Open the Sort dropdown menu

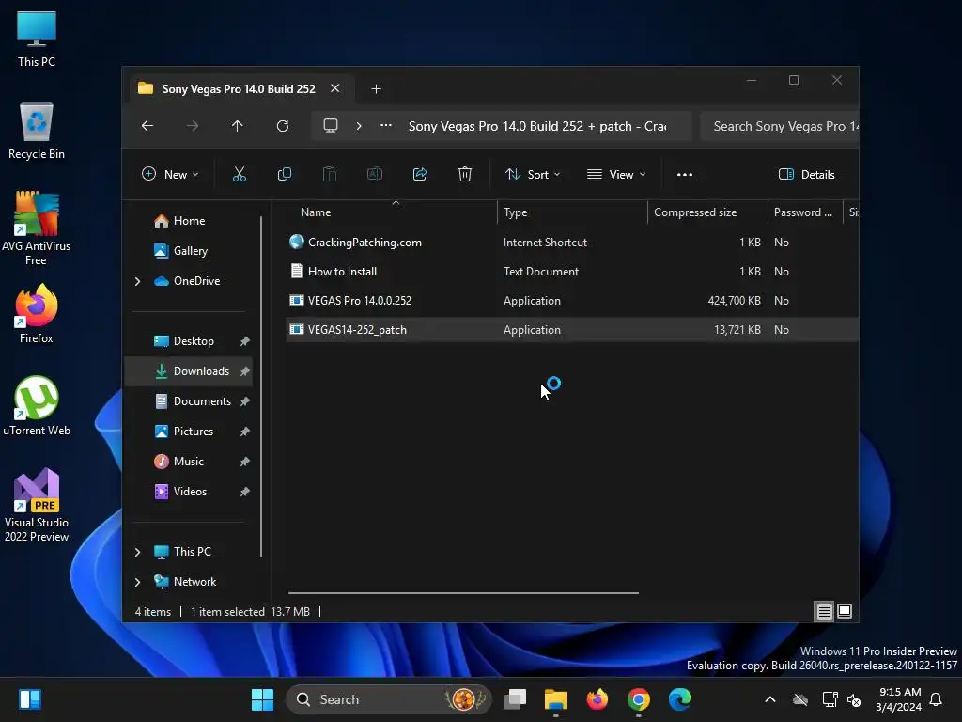pos(533,174)
